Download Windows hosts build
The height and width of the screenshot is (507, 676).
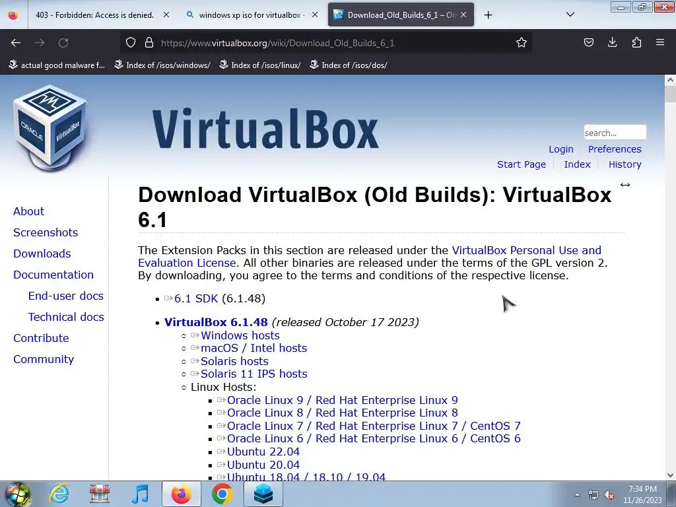(240, 335)
